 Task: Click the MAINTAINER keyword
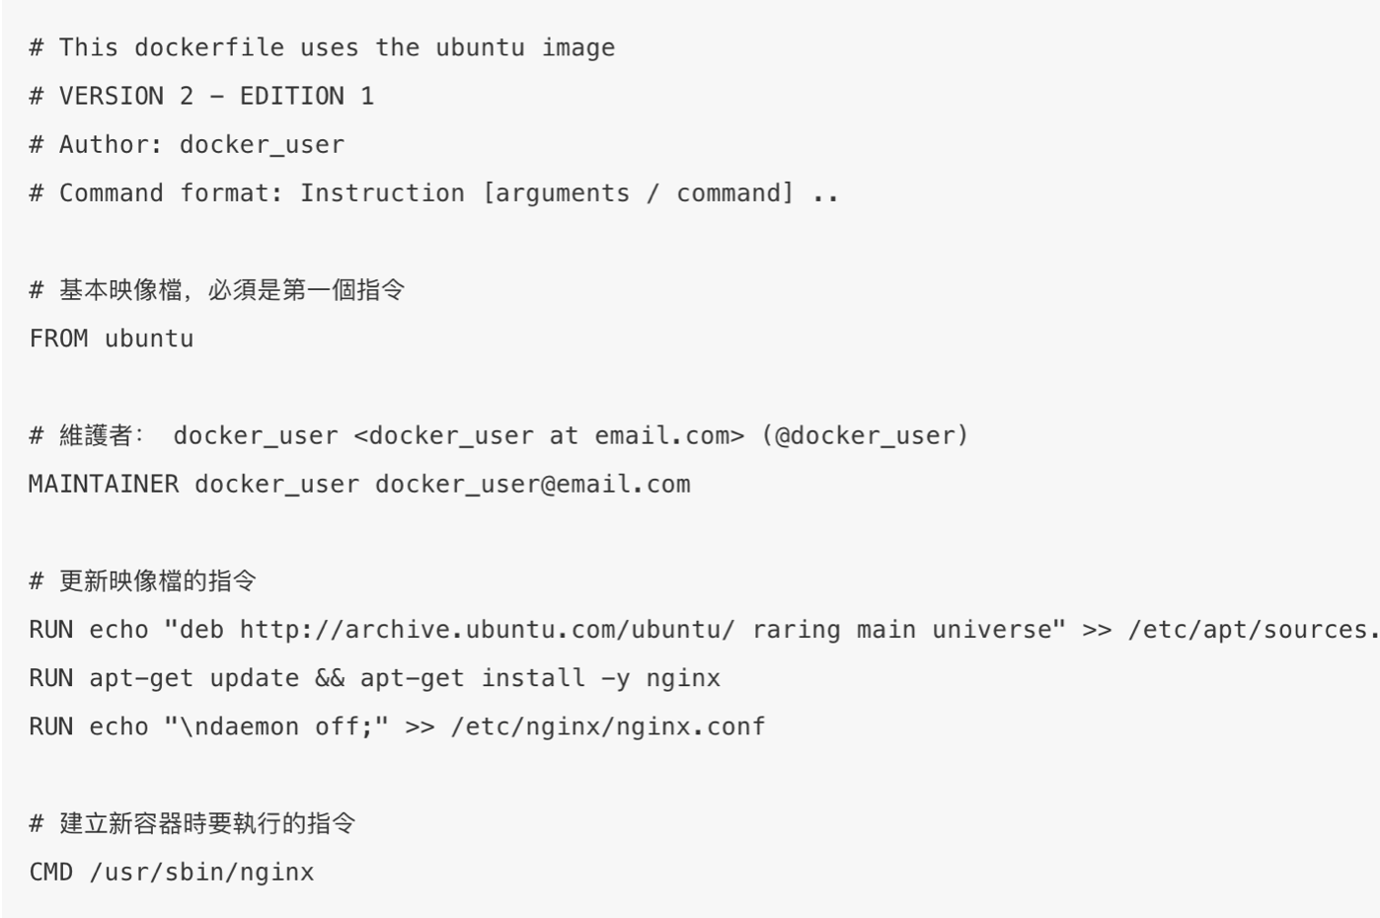(104, 484)
